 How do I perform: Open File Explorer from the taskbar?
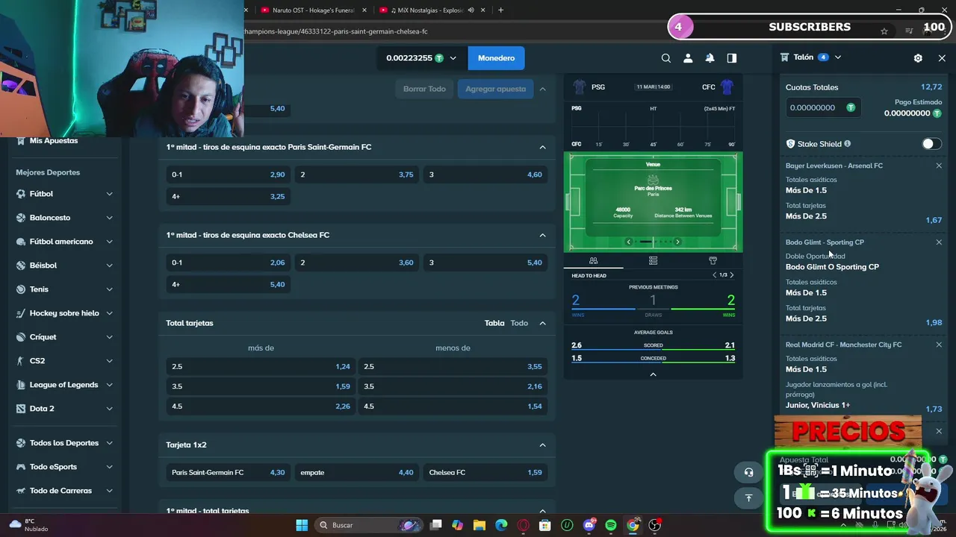tap(479, 525)
